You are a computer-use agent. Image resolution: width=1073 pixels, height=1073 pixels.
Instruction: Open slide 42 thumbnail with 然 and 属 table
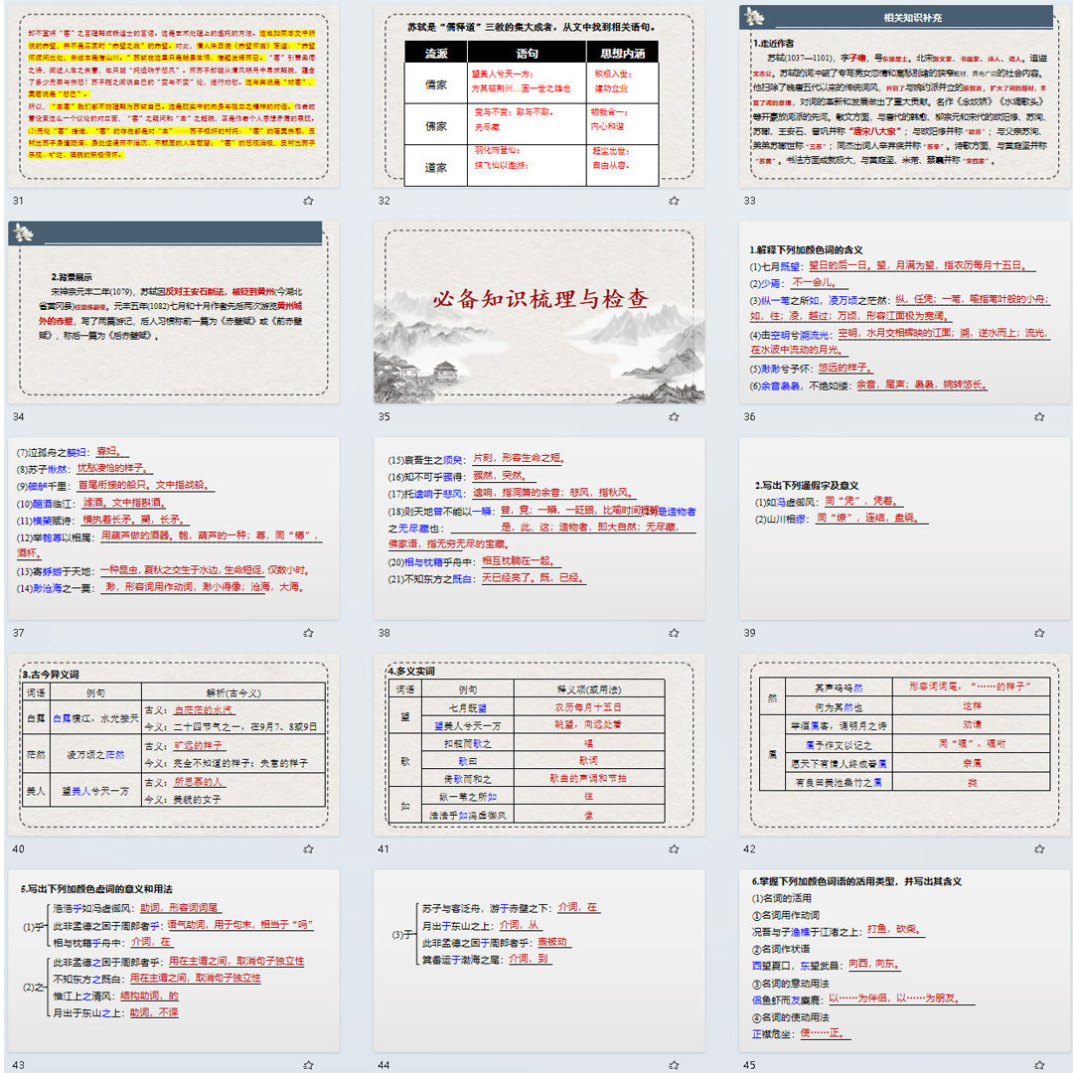905,744
